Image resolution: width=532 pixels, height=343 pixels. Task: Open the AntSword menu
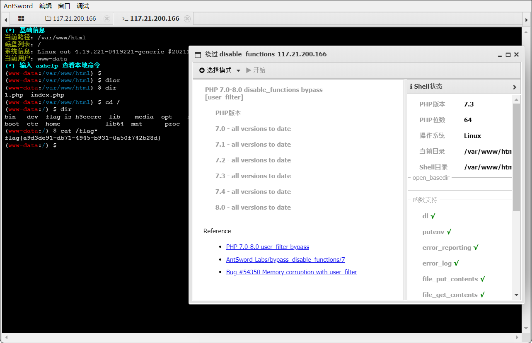[x=18, y=6]
